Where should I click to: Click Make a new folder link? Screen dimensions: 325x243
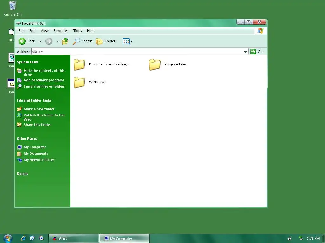point(39,109)
